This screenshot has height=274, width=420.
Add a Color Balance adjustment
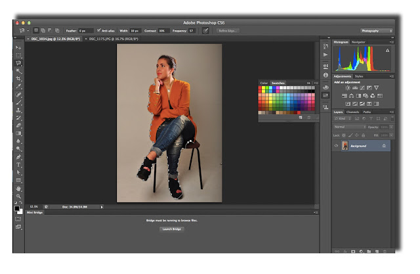click(x=352, y=96)
